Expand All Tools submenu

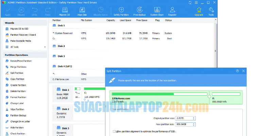tap(25, 47)
